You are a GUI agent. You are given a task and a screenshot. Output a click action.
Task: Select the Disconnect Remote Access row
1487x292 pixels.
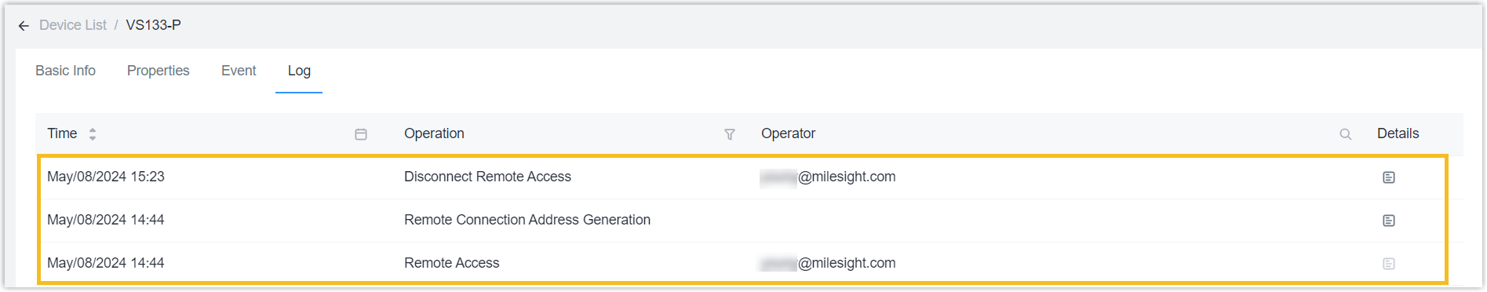click(x=742, y=177)
